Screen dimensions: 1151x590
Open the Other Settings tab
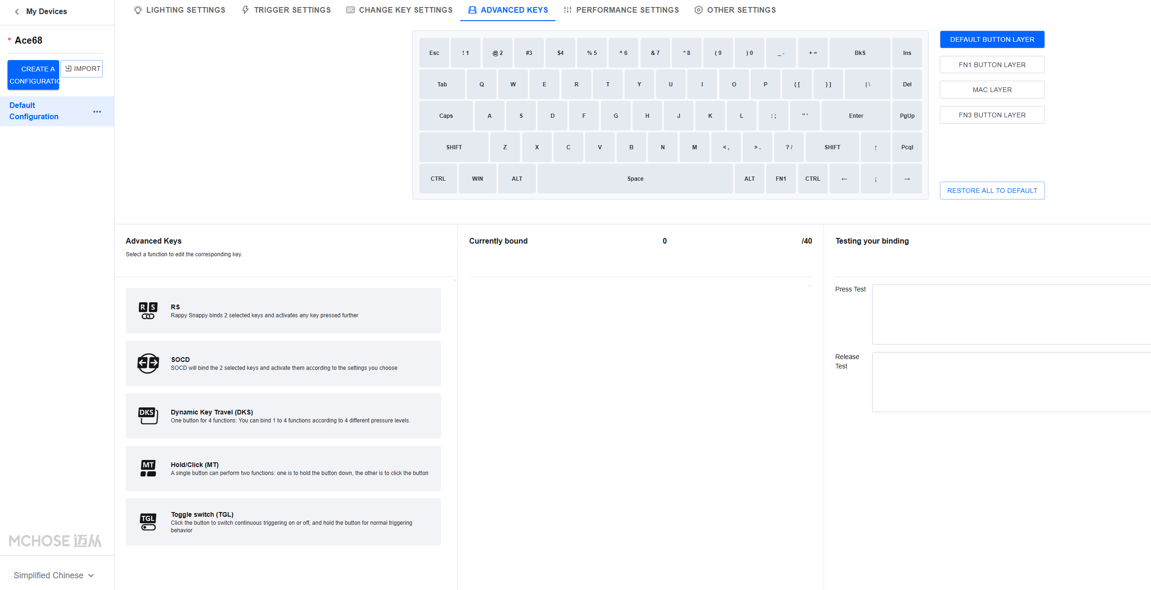coord(735,10)
